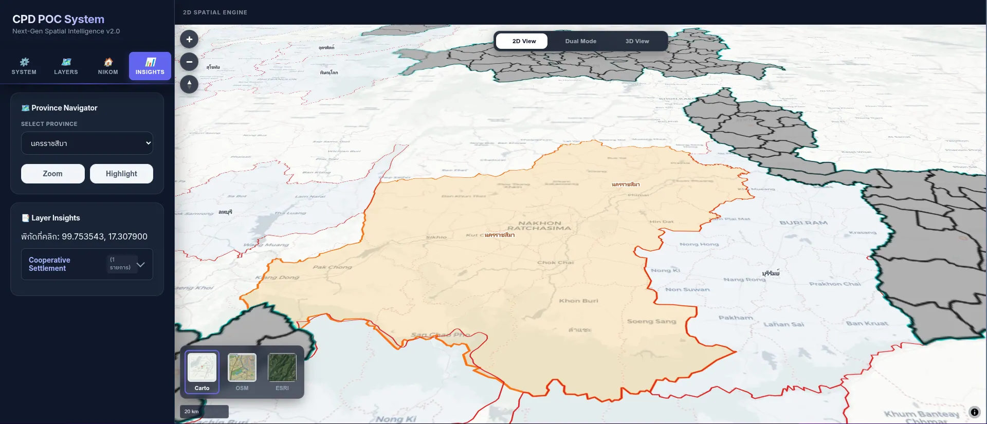
Task: Select the Carto basemap thumbnail
Action: (202, 372)
